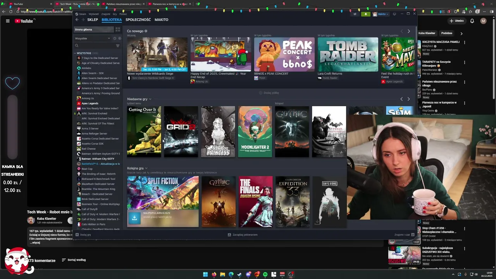
Task: Open the Wszystkie filter dropdown
Action: [x=93, y=38]
